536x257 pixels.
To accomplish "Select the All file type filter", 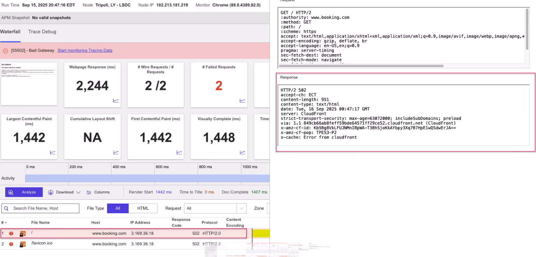I will pos(118,208).
